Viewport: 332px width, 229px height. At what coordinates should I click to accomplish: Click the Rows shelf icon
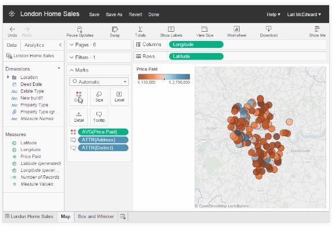coord(138,57)
